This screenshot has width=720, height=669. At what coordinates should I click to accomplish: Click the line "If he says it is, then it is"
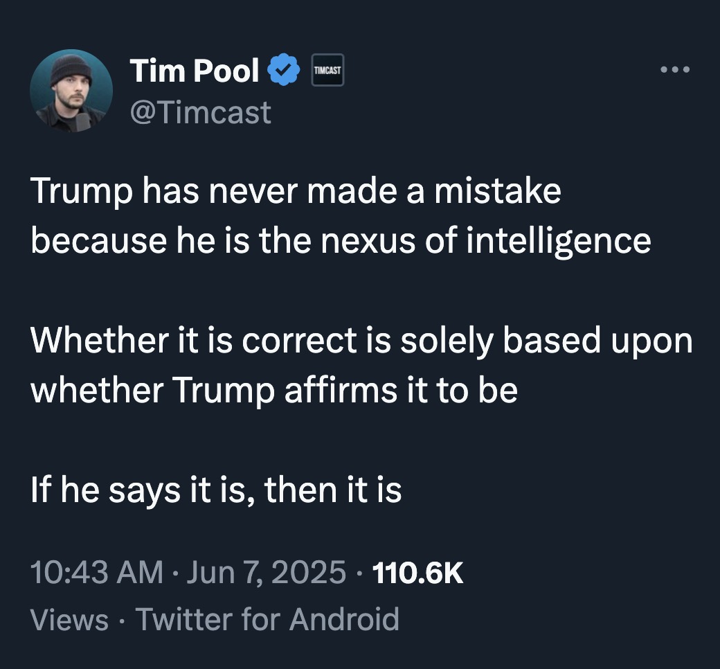pyautogui.click(x=216, y=491)
